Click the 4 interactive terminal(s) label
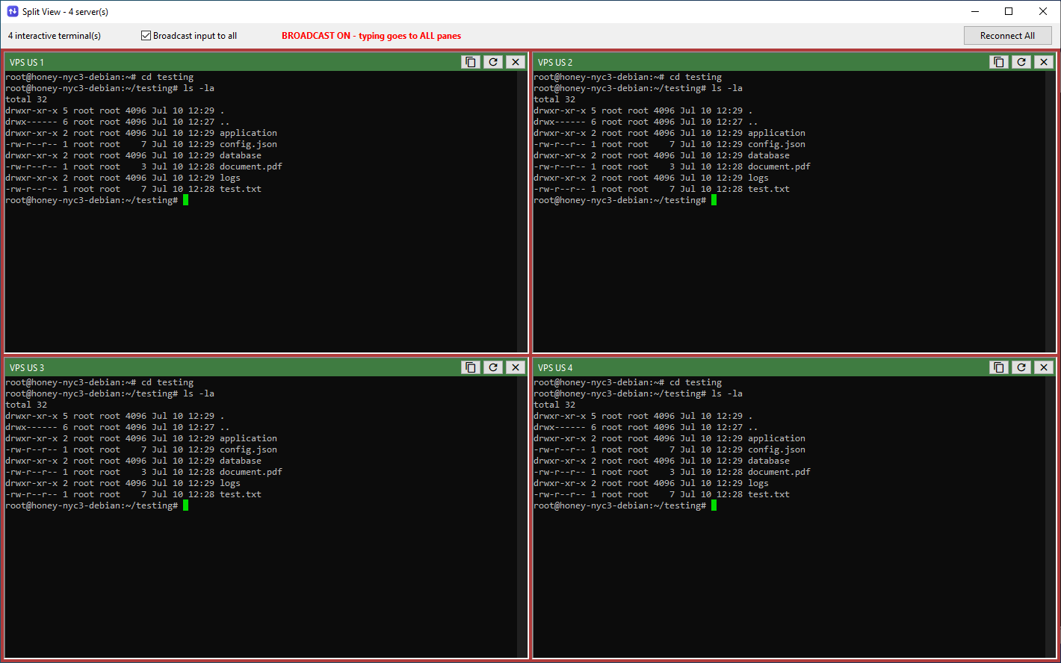 (x=55, y=36)
